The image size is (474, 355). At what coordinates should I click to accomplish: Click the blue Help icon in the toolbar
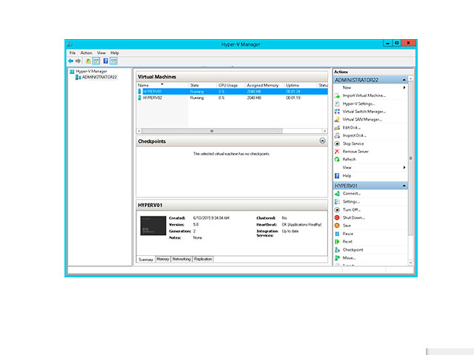coord(106,61)
